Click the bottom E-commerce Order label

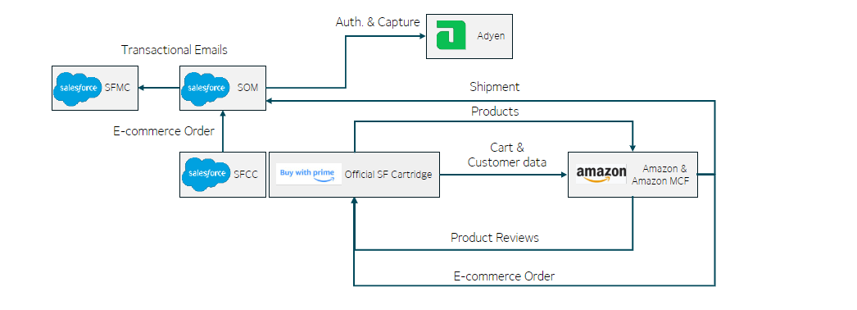[x=504, y=276]
